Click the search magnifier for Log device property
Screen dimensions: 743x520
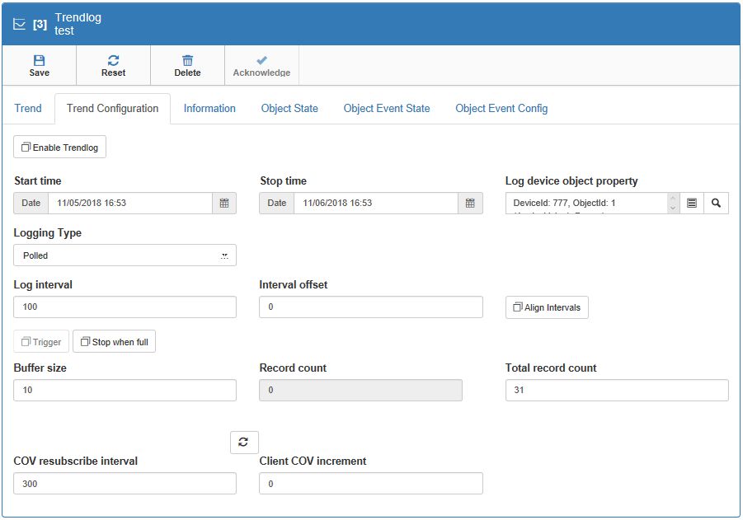coord(716,203)
